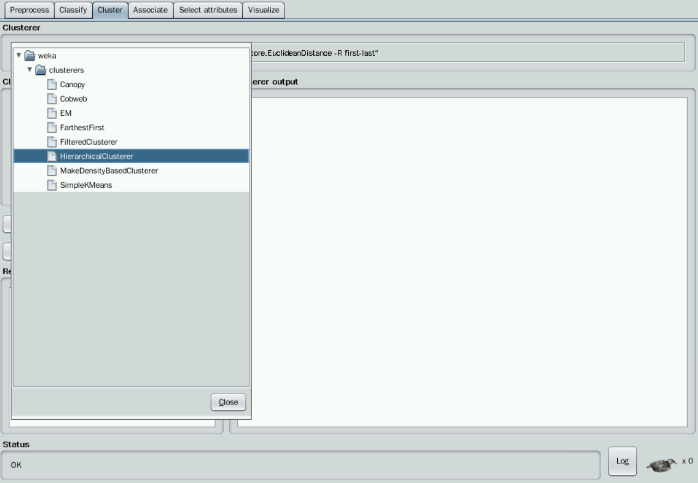The width and height of the screenshot is (698, 483).
Task: Click the clusterers folder icon
Action: pos(40,70)
